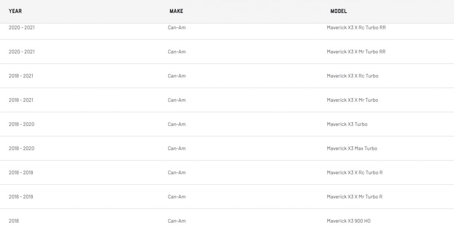Select the Maverick X3 X Mr Turbo RR model
454x228 pixels.
(x=356, y=52)
